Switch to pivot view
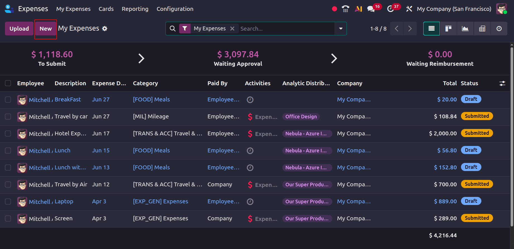The image size is (514, 249). point(482,29)
